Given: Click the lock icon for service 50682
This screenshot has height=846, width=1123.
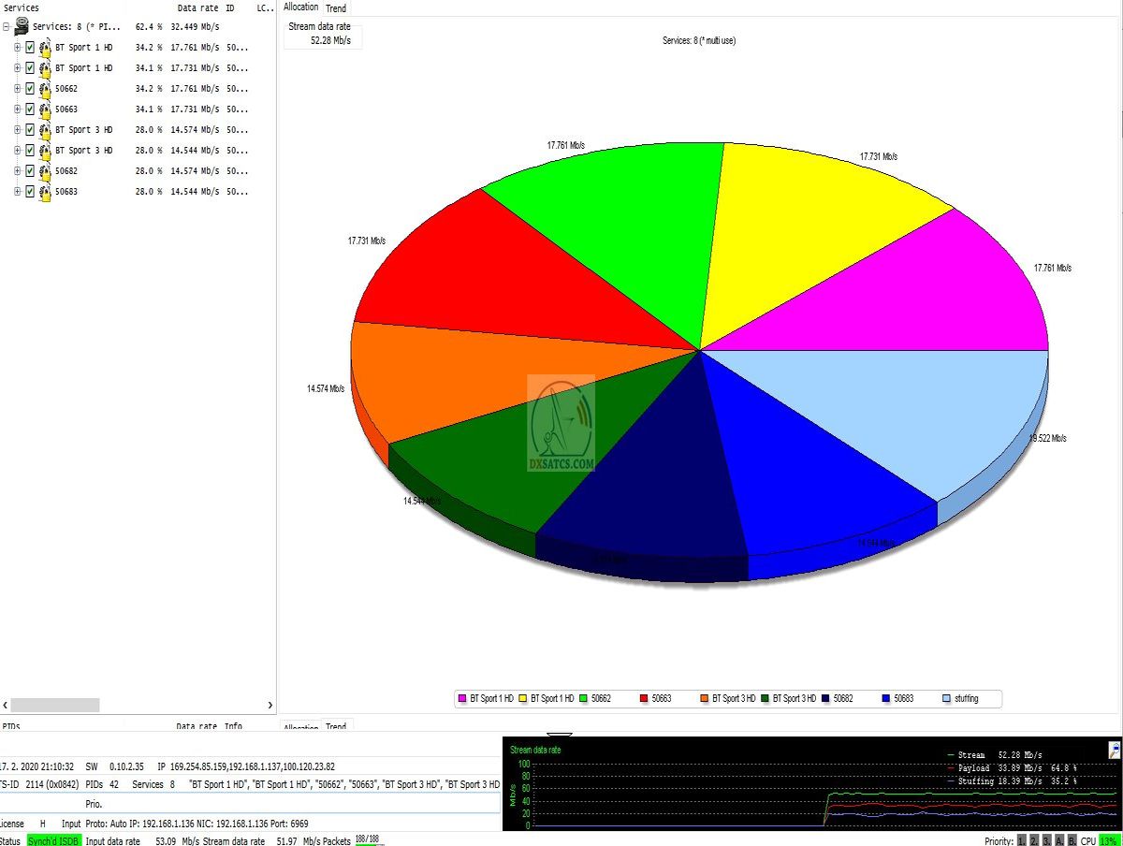Looking at the screenshot, I should point(44,171).
